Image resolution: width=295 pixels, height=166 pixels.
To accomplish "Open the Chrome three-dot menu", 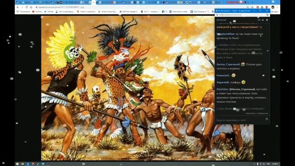I will 277,7.
